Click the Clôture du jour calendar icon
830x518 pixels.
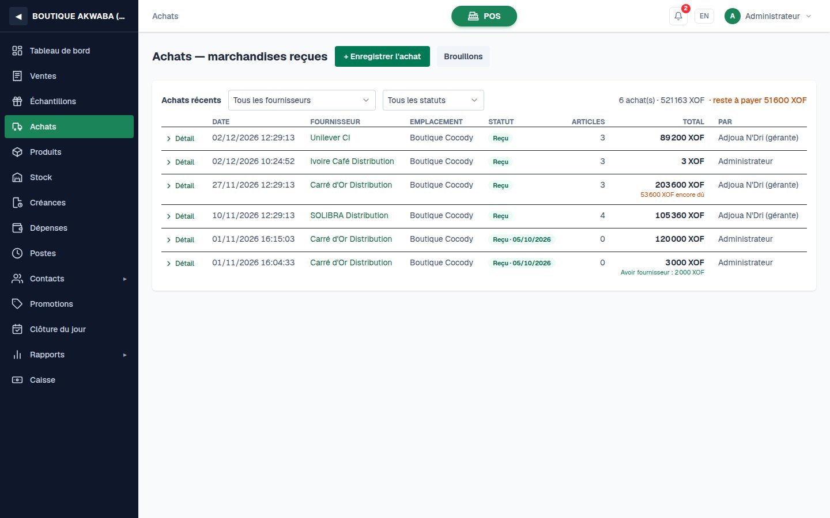[17, 329]
